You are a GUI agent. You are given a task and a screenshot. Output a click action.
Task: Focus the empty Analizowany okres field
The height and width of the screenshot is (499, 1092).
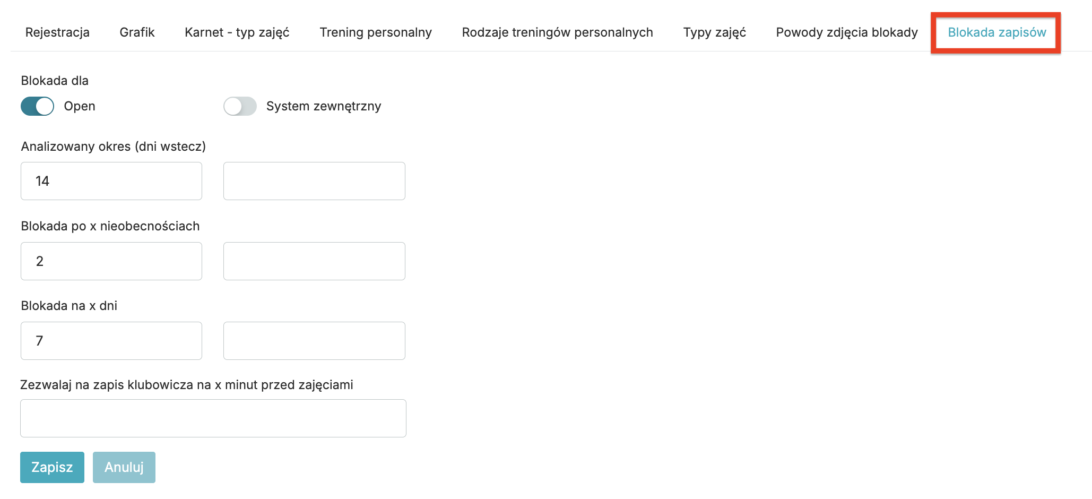314,181
